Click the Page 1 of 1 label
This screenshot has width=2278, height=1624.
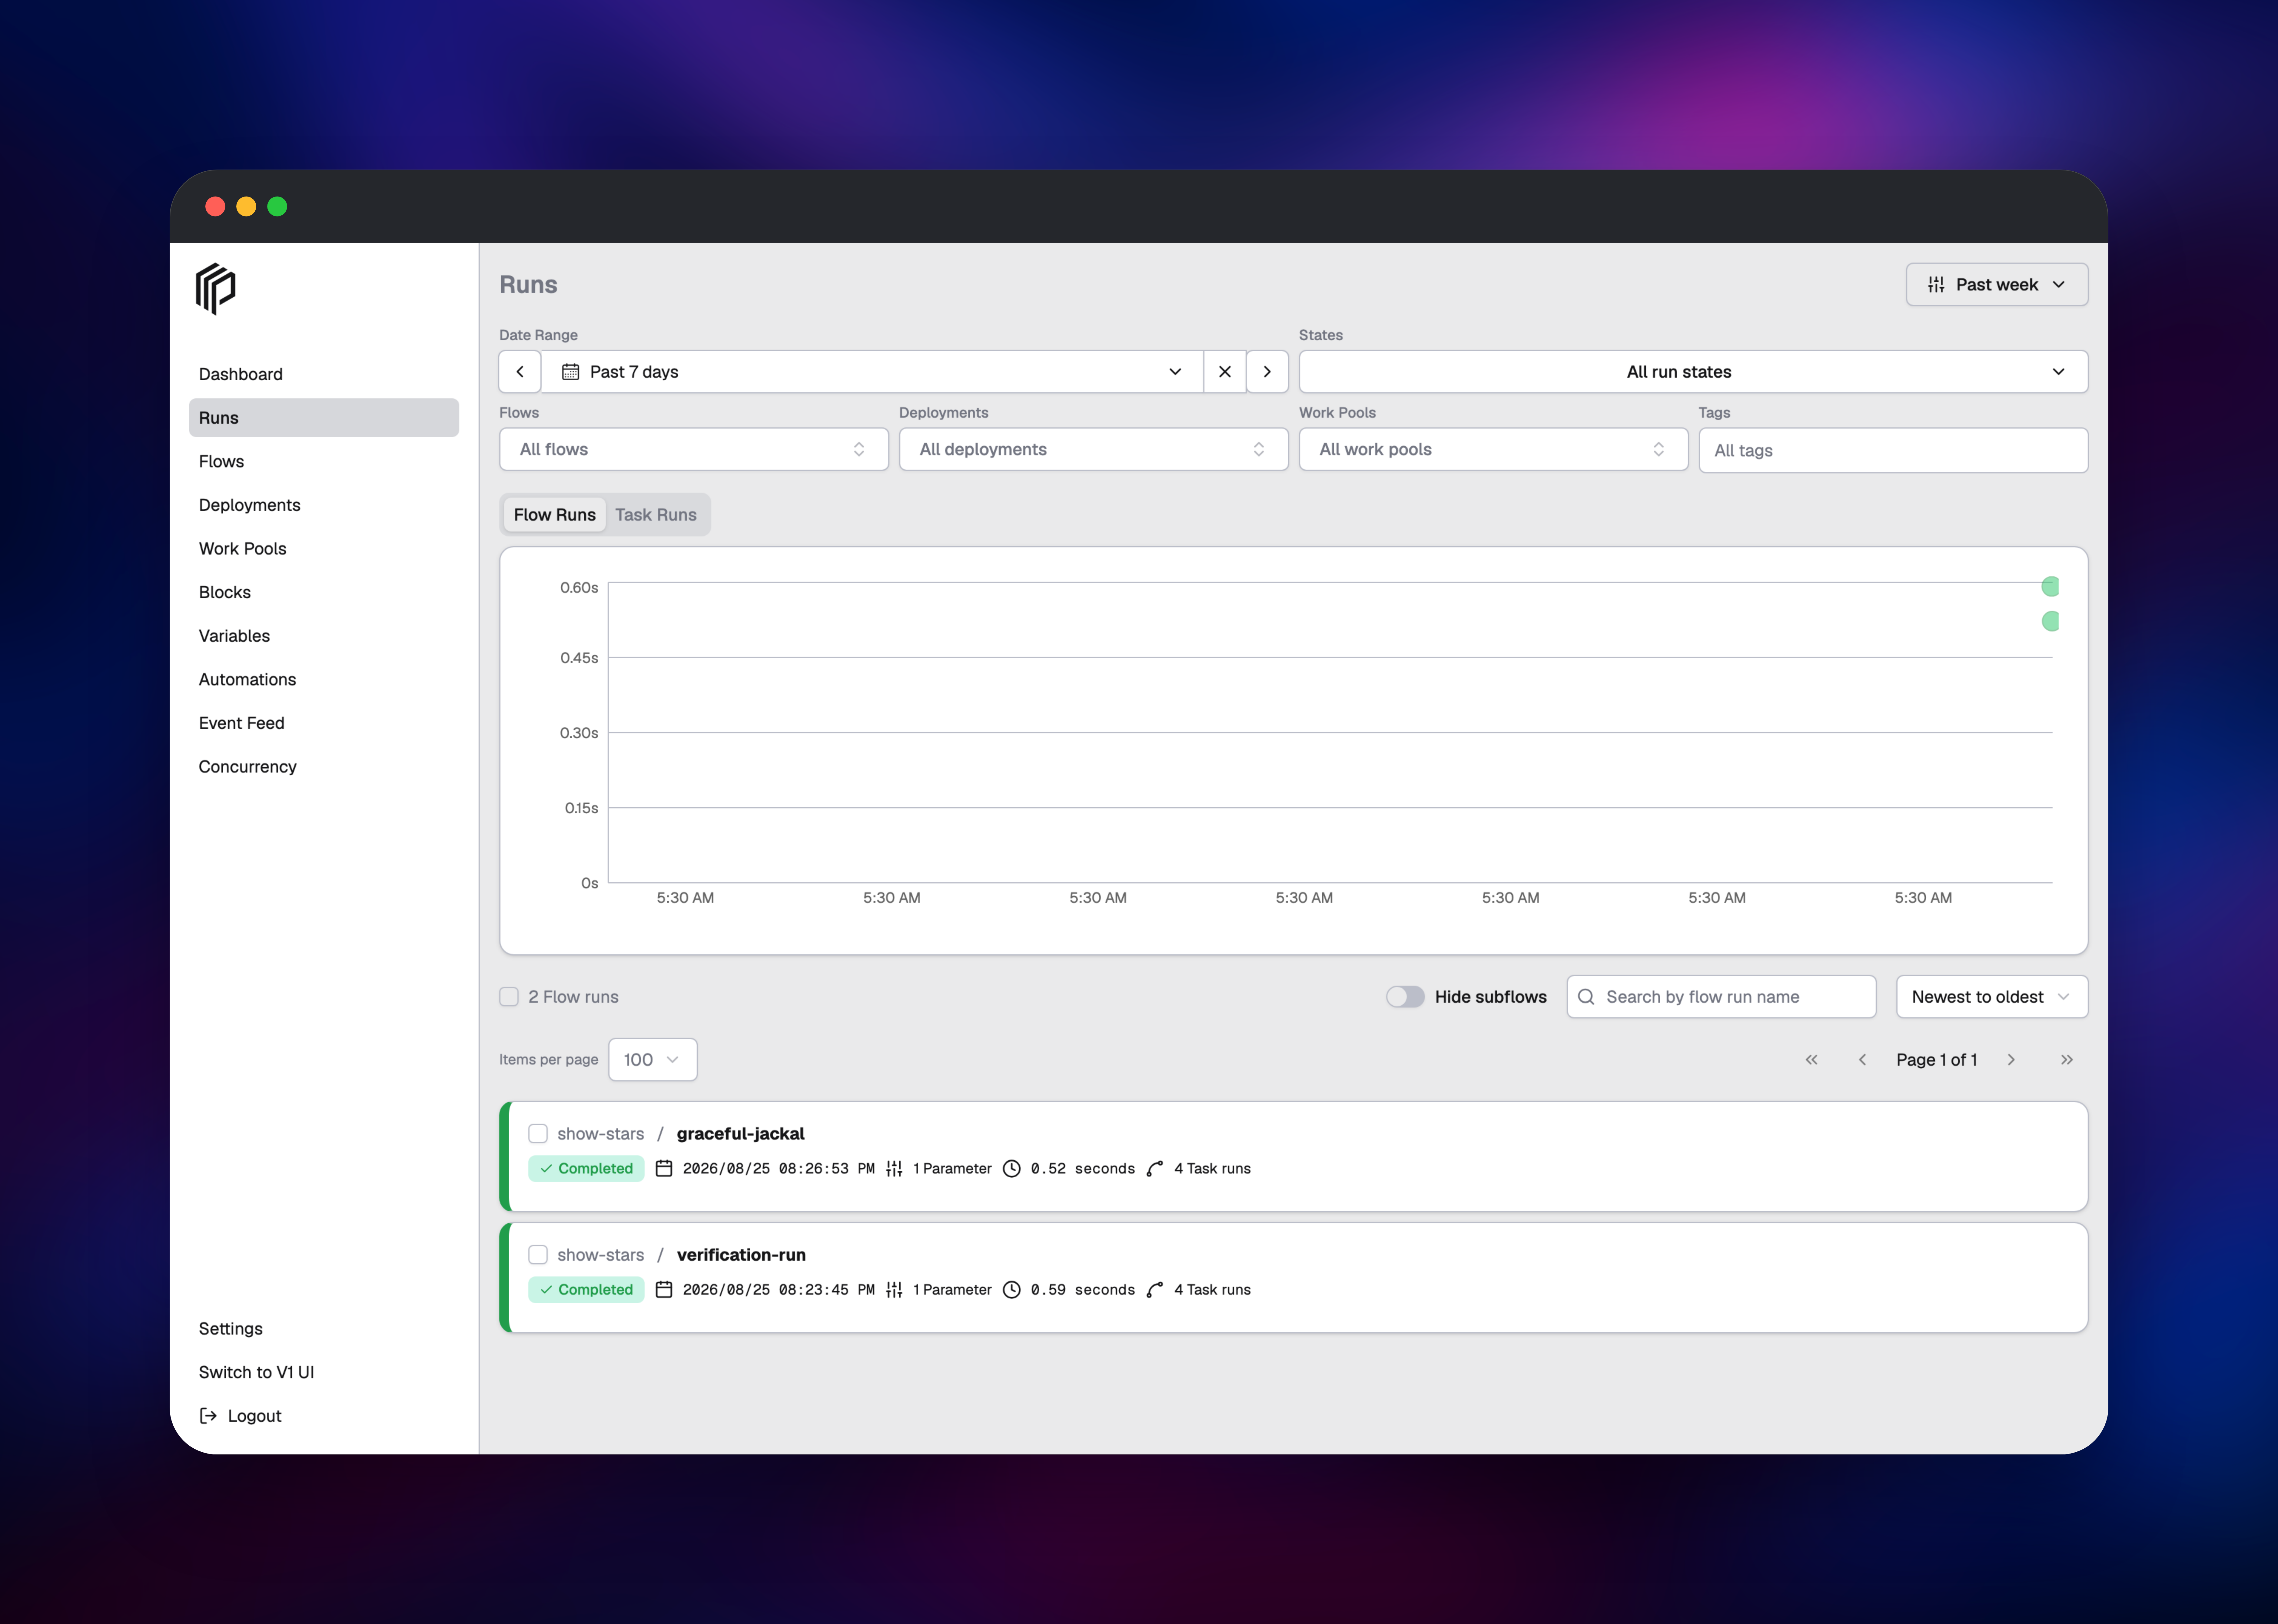[1937, 1060]
